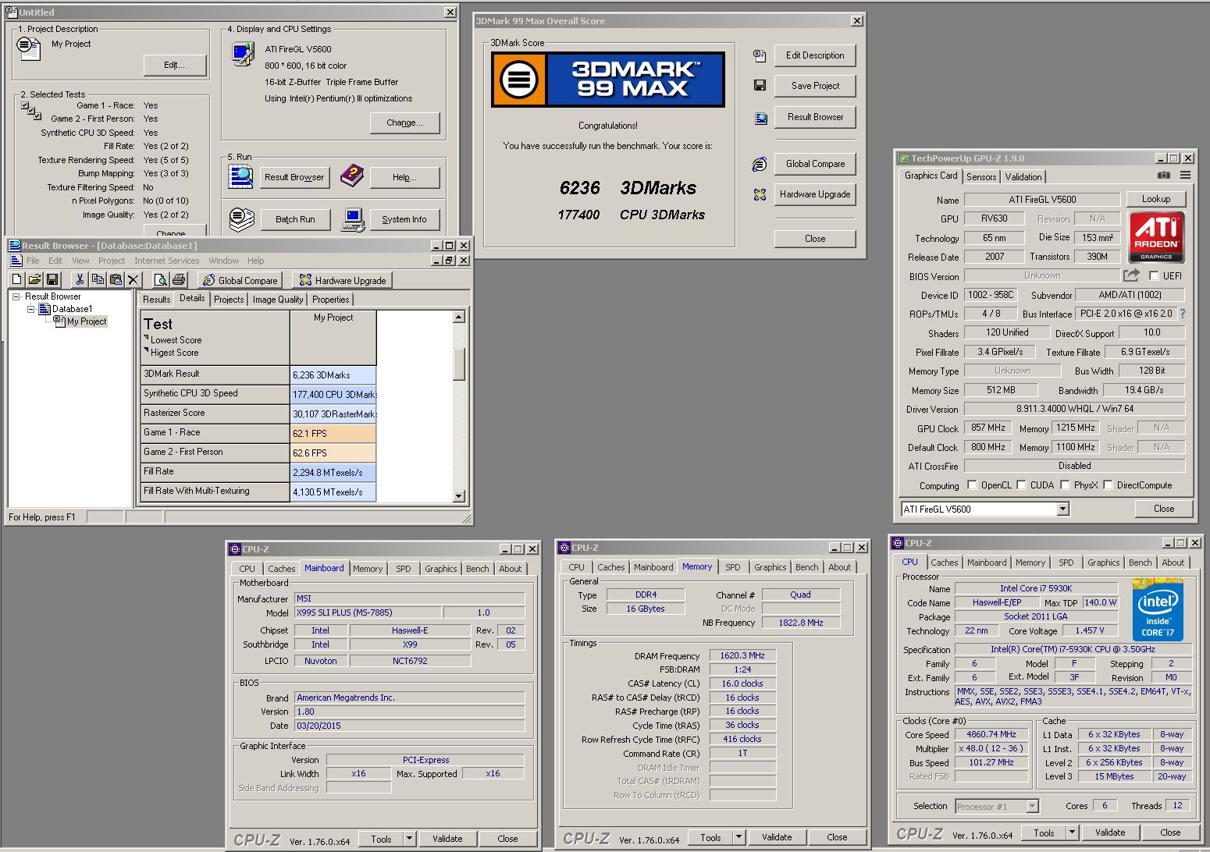Click the scroll-up arrow in results table
This screenshot has width=1210, height=852.
click(x=459, y=317)
